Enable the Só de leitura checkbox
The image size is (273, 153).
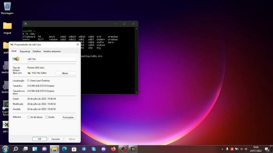point(29,117)
